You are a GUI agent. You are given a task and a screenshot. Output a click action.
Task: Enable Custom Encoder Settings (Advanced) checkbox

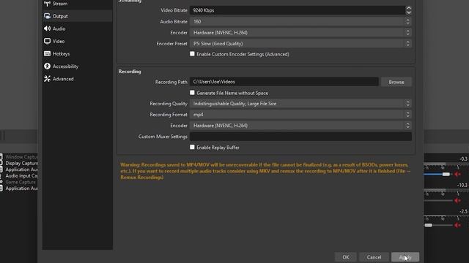point(192,54)
